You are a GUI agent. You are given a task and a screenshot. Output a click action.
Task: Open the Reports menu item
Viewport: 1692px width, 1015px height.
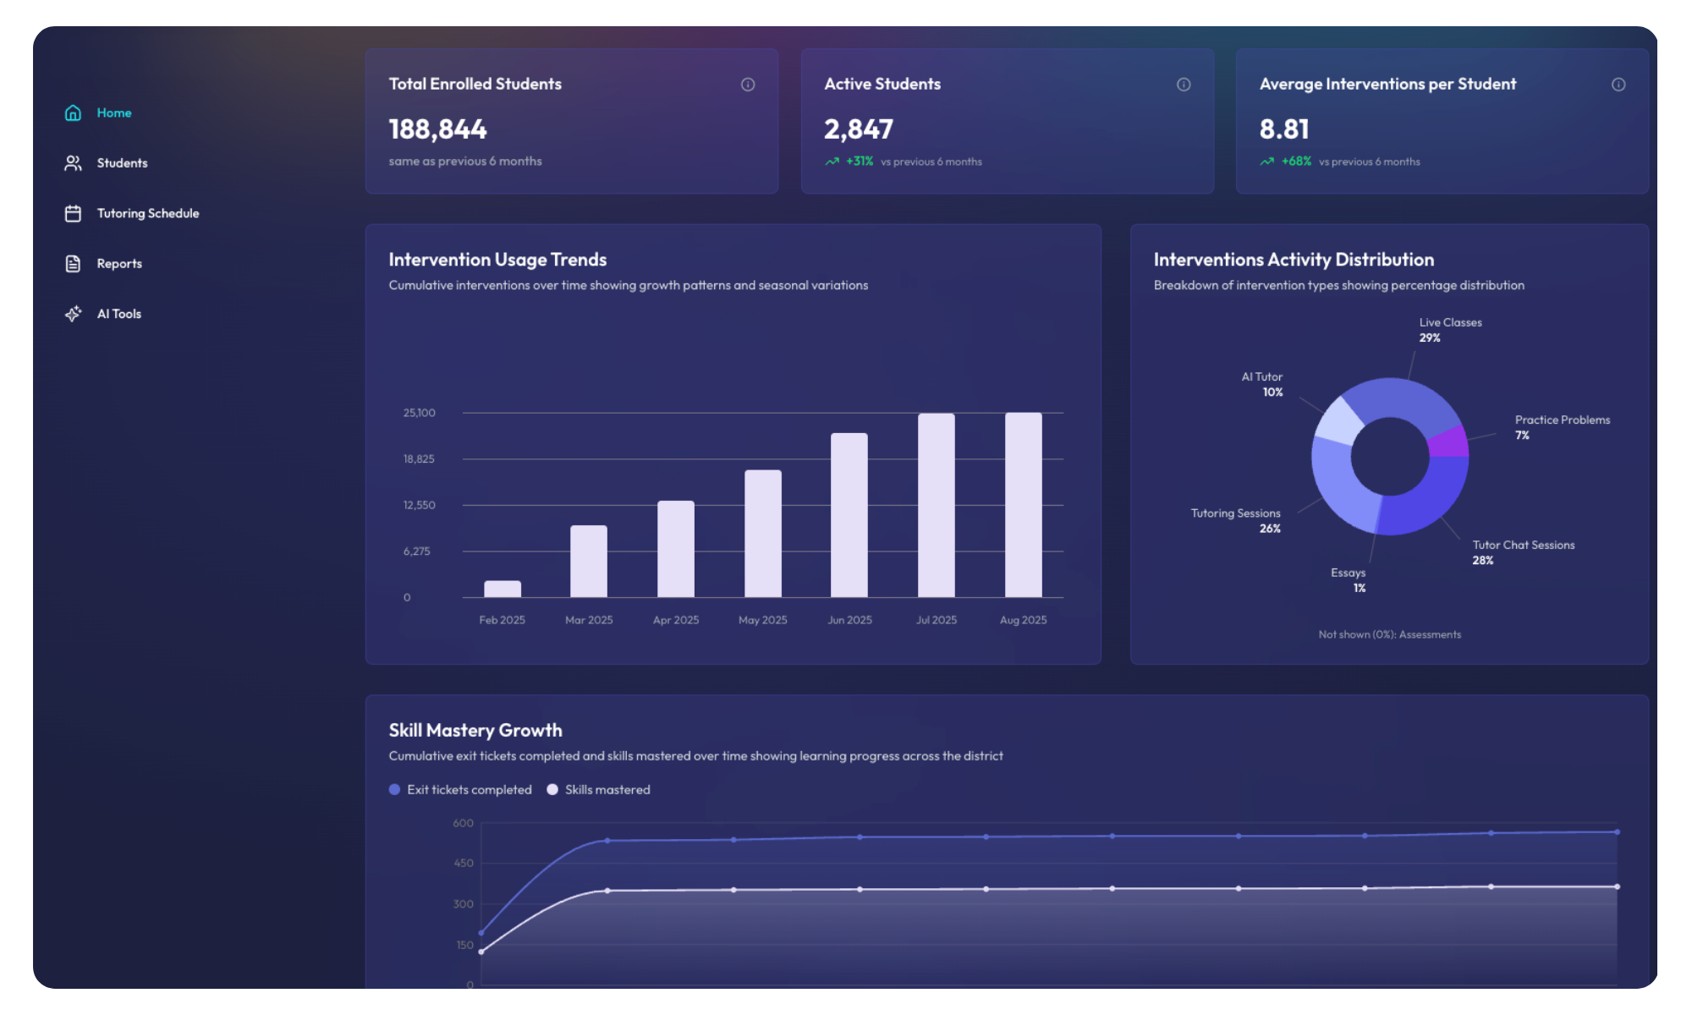coord(119,263)
